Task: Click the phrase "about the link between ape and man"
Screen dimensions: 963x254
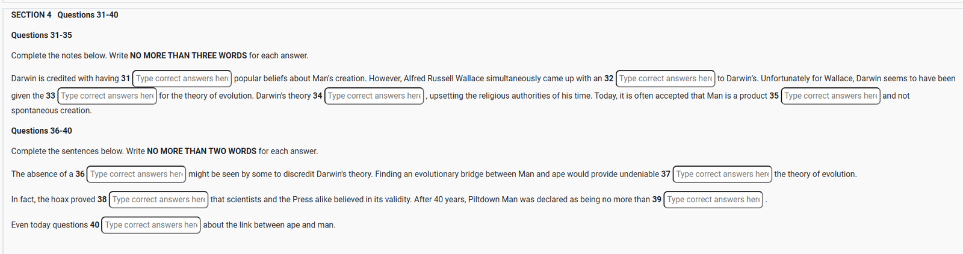Action: [x=269, y=225]
